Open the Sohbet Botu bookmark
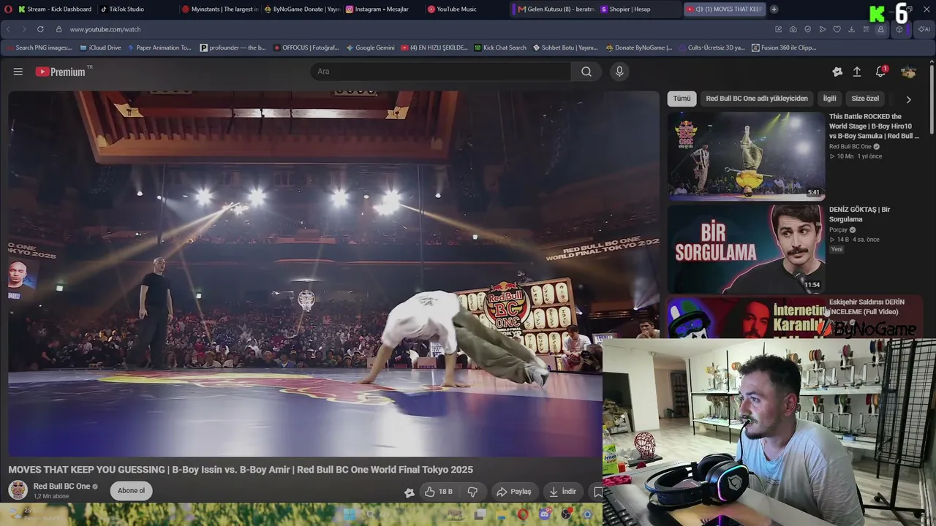Viewport: 936px width, 526px height. coord(565,47)
